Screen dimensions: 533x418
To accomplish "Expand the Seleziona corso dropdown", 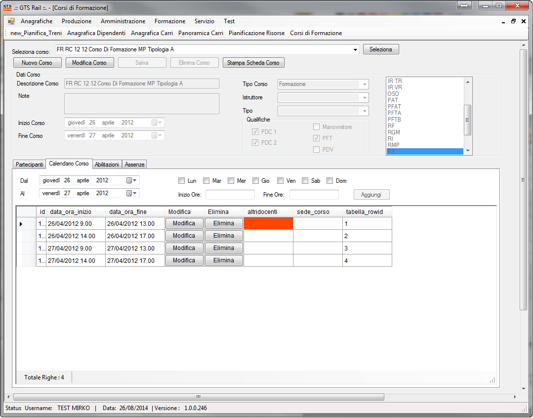I will (355, 49).
